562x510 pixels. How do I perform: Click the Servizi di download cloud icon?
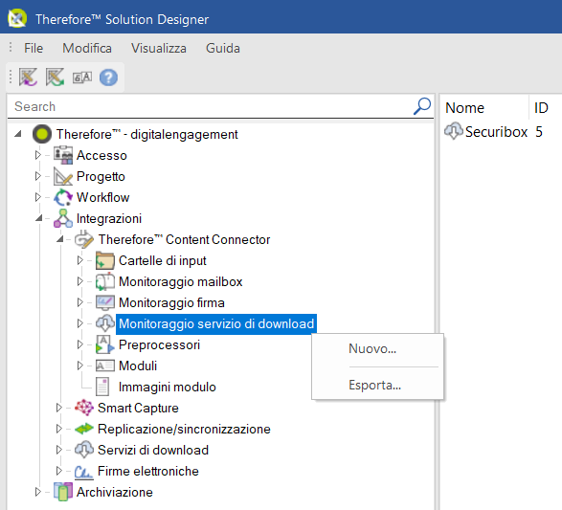pyautogui.click(x=84, y=450)
